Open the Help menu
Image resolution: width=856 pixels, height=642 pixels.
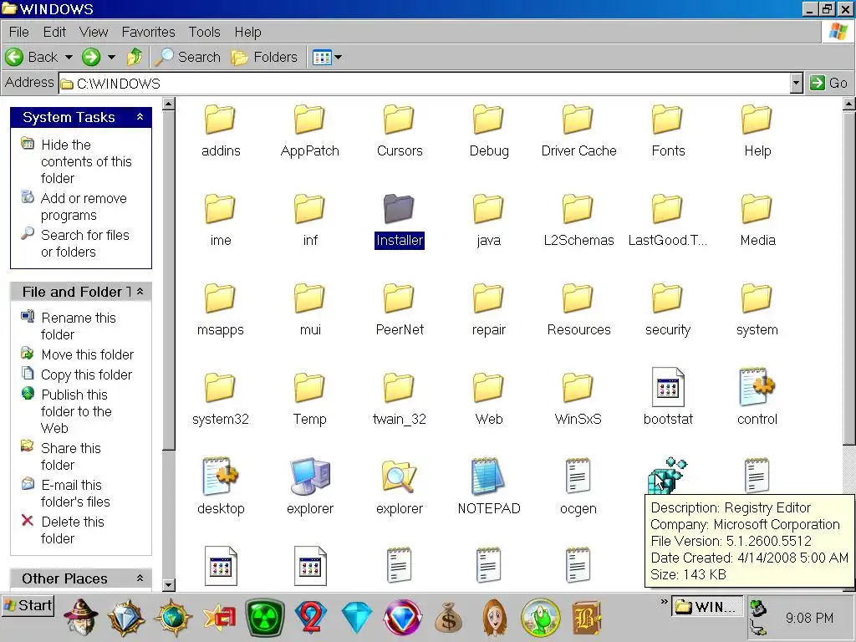click(x=247, y=33)
